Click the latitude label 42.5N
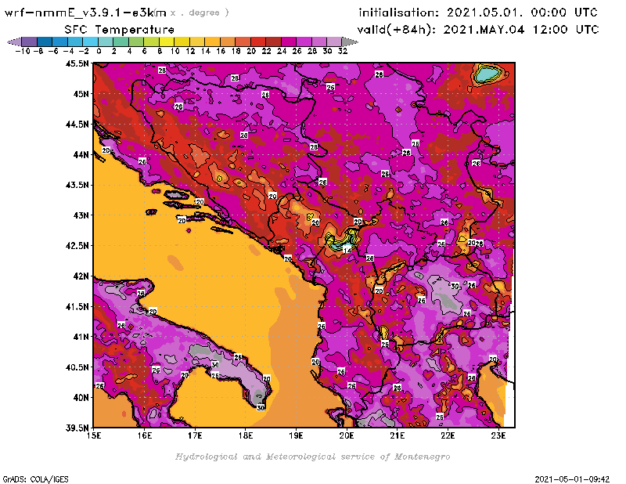 [x=77, y=246]
